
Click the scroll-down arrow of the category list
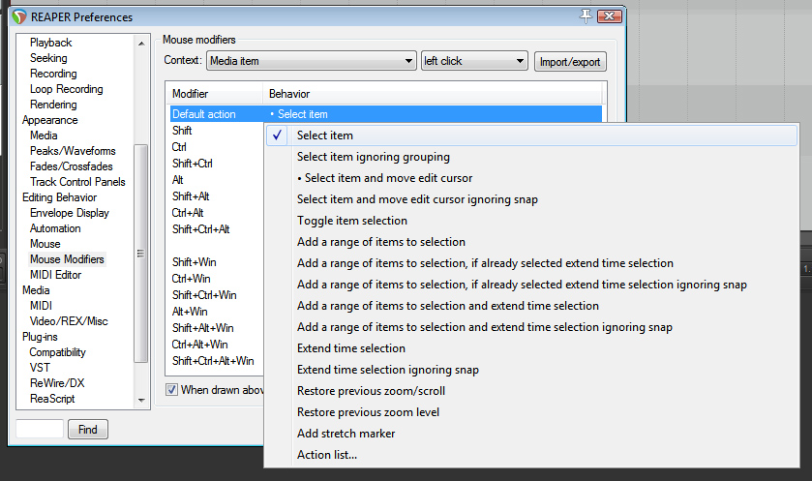(141, 401)
